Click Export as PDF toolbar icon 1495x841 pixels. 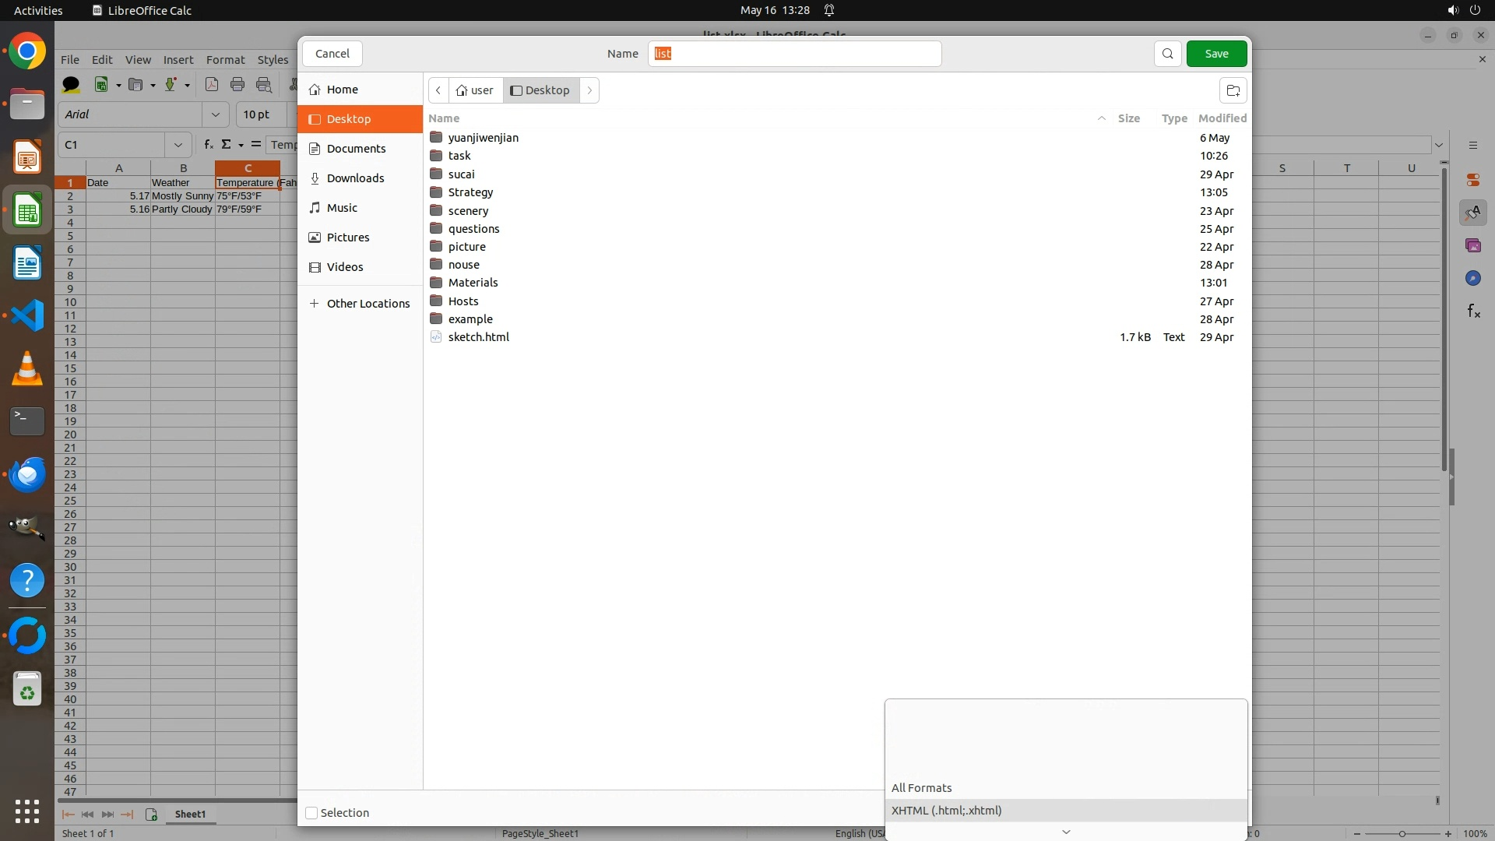(211, 85)
